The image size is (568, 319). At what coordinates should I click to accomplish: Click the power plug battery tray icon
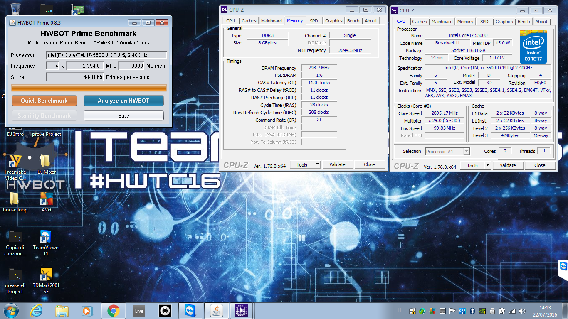click(502, 311)
